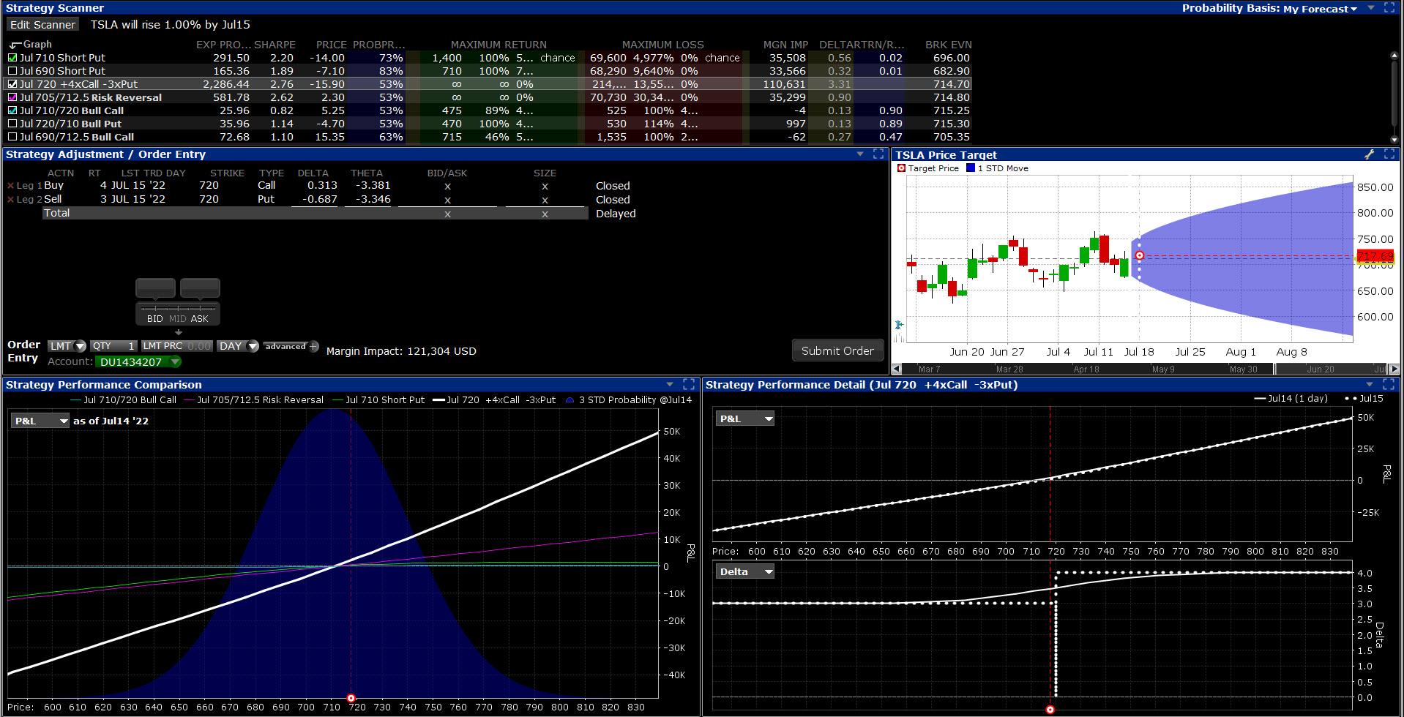Click the price chart timeline scrollbar
This screenshot has width=1404, height=717.
tap(1146, 369)
